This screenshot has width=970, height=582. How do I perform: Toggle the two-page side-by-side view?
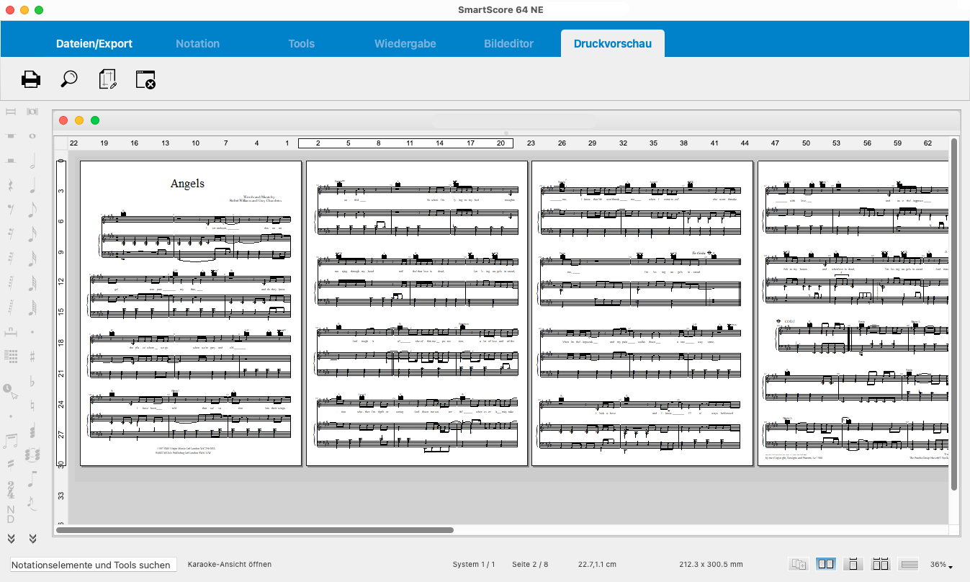pos(826,564)
